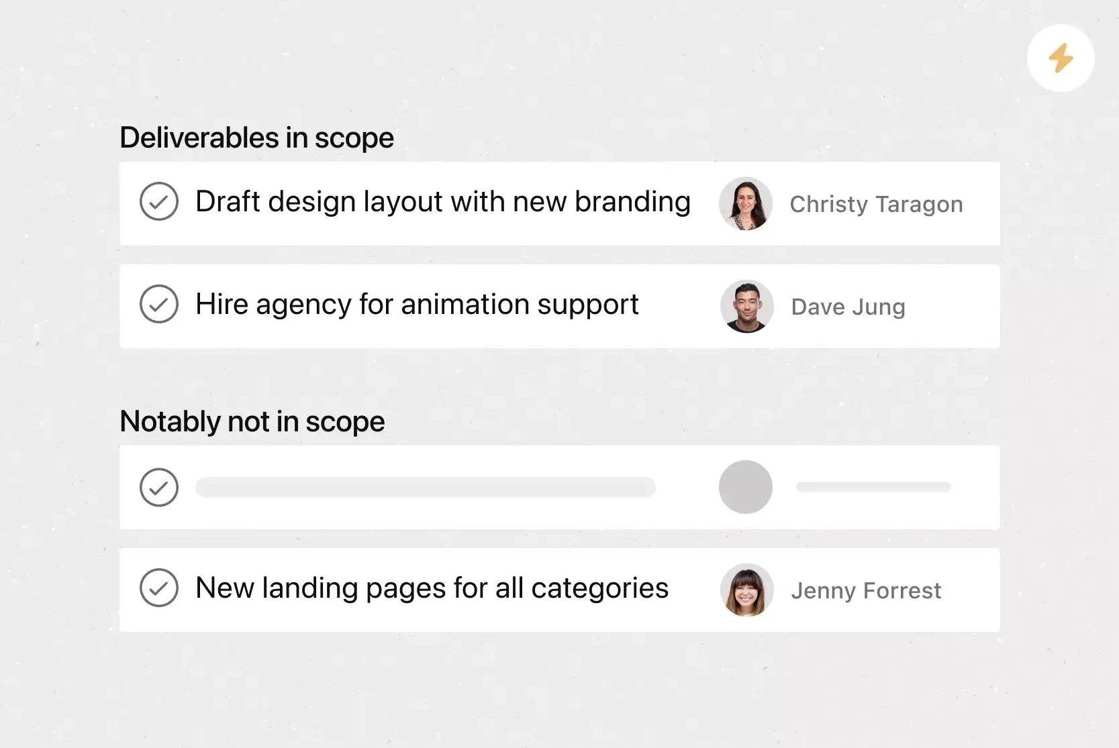Click the blank task title placeholder bar

coord(425,488)
